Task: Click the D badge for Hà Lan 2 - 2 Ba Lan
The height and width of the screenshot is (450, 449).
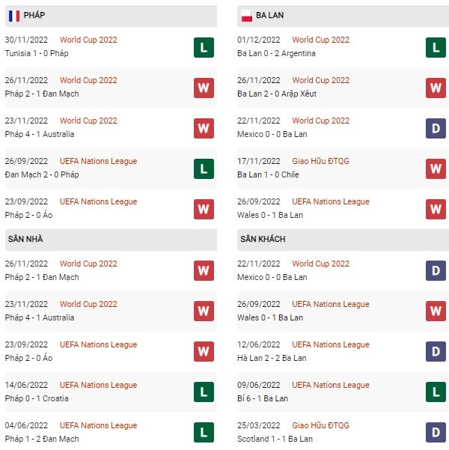Action: click(436, 352)
